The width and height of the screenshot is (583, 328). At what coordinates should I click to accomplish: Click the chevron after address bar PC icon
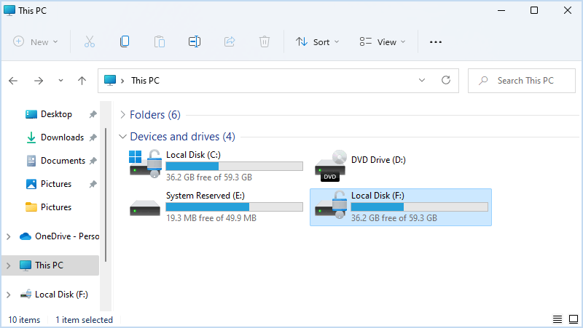122,81
